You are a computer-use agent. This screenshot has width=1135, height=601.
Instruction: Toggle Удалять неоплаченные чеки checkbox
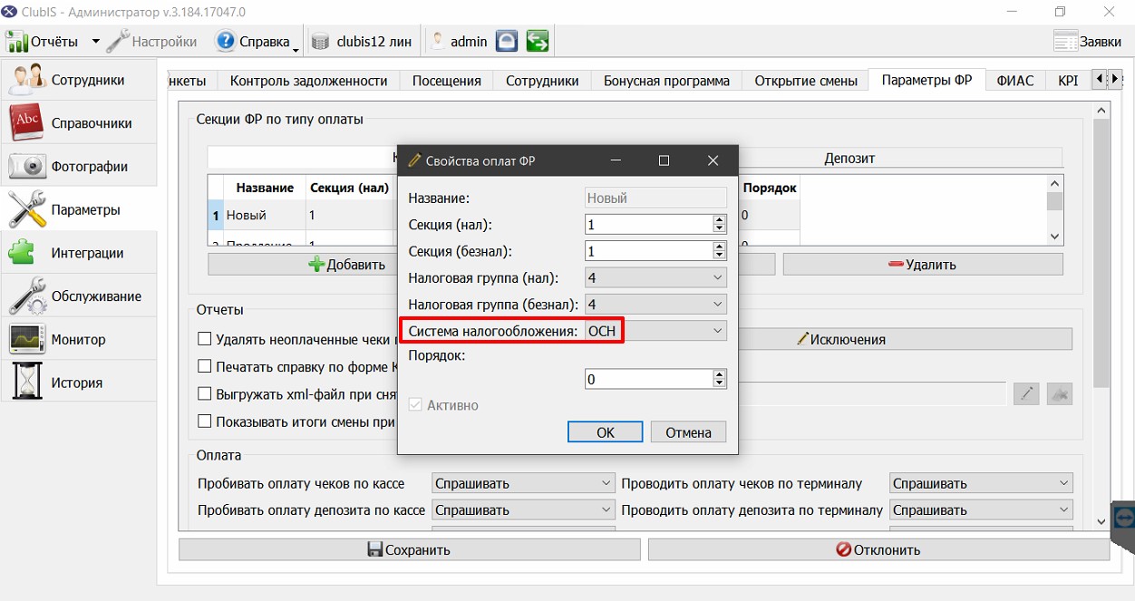205,339
